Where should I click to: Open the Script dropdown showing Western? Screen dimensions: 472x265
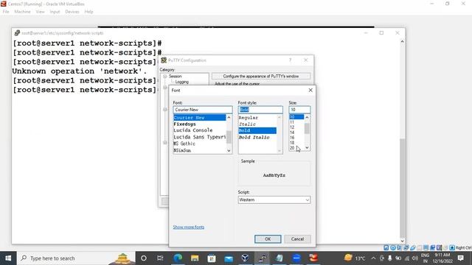click(274, 199)
